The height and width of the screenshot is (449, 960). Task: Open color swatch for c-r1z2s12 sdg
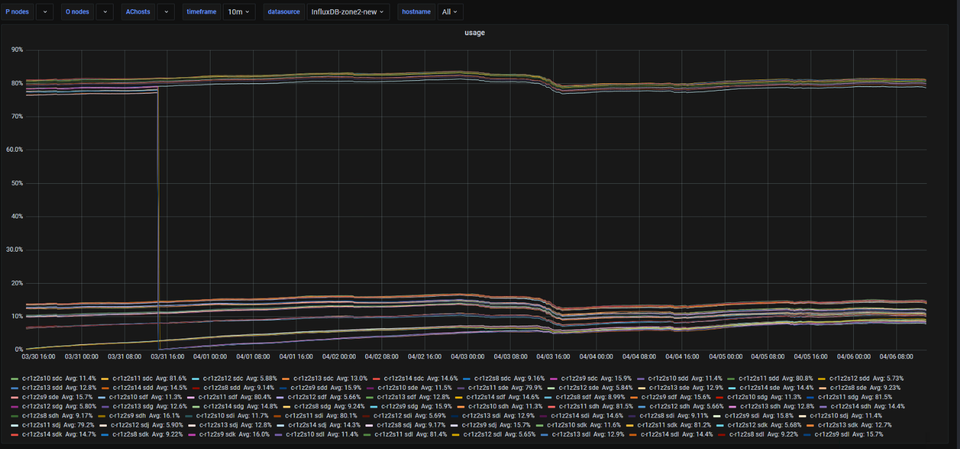(x=15, y=406)
